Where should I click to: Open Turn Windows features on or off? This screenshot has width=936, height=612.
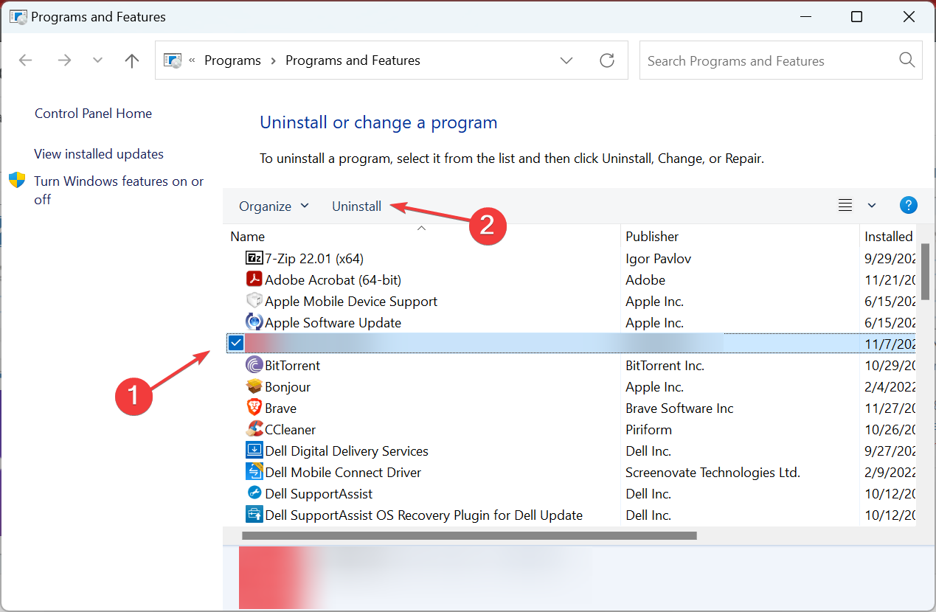(x=119, y=190)
